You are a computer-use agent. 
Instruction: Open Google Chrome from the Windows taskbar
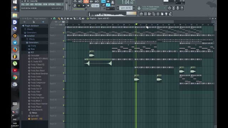[x=15, y=77]
